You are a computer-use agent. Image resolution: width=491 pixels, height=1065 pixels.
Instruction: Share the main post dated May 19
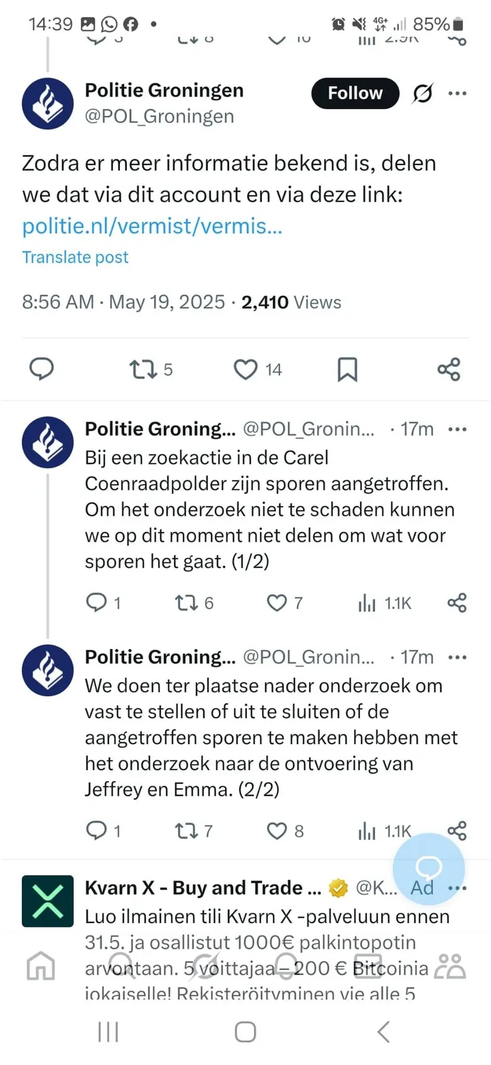449,369
